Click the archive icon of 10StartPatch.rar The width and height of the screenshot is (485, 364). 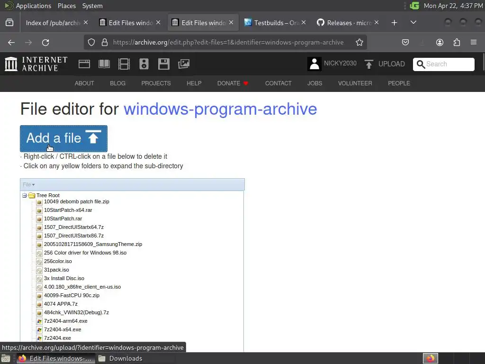click(x=39, y=219)
